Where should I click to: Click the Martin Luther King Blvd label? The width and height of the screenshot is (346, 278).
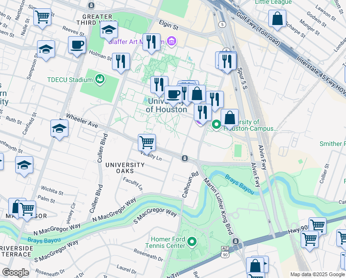[218, 206]
